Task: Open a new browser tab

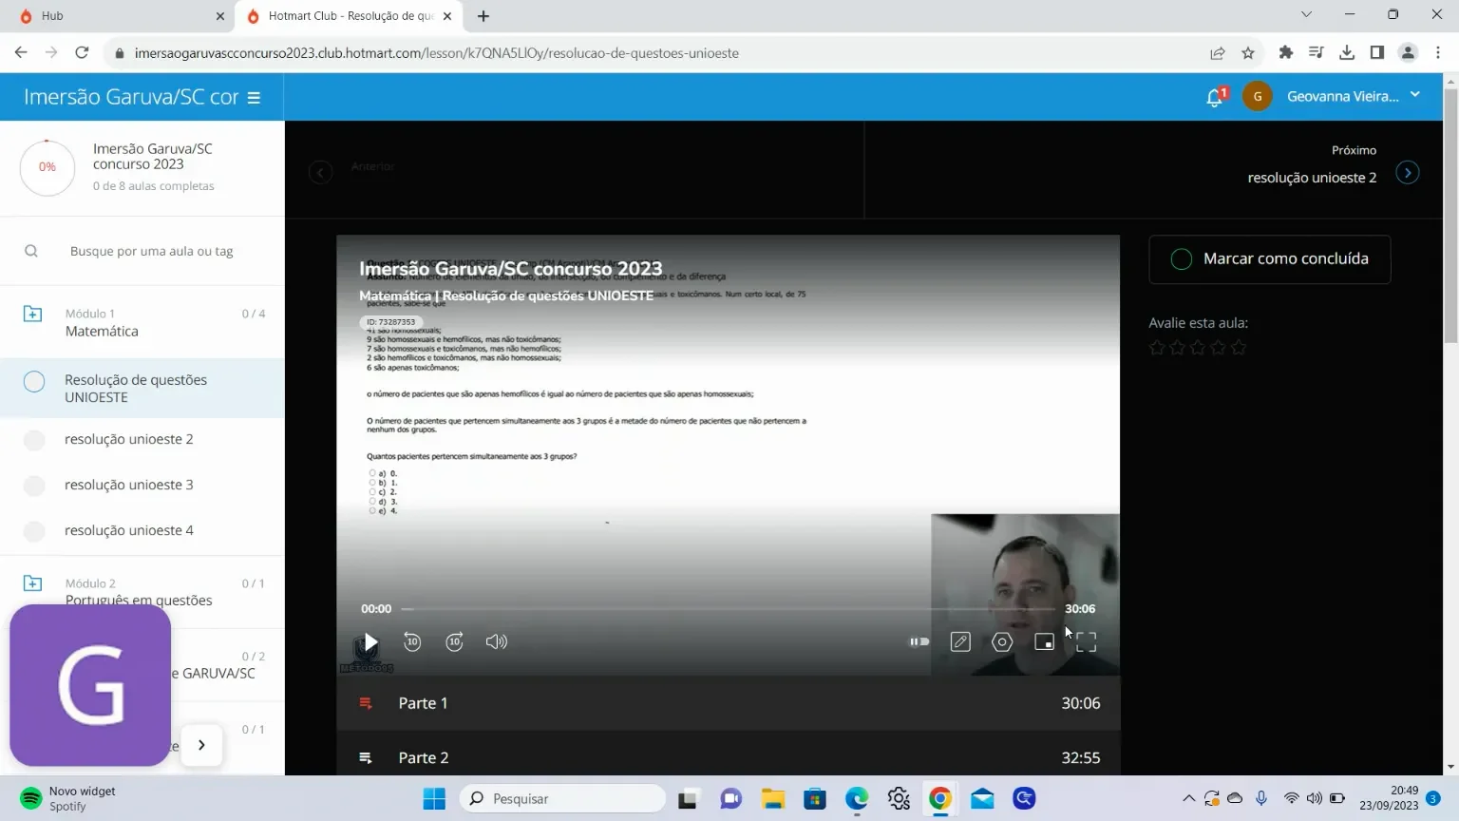Action: [483, 16]
